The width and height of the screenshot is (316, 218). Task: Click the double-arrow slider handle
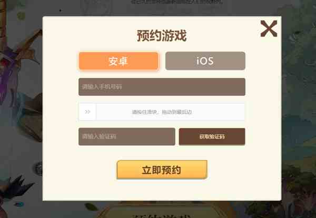[87, 112]
